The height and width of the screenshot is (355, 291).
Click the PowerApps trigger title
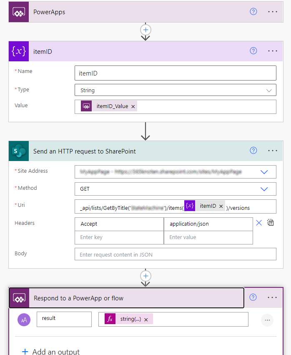tap(49, 12)
